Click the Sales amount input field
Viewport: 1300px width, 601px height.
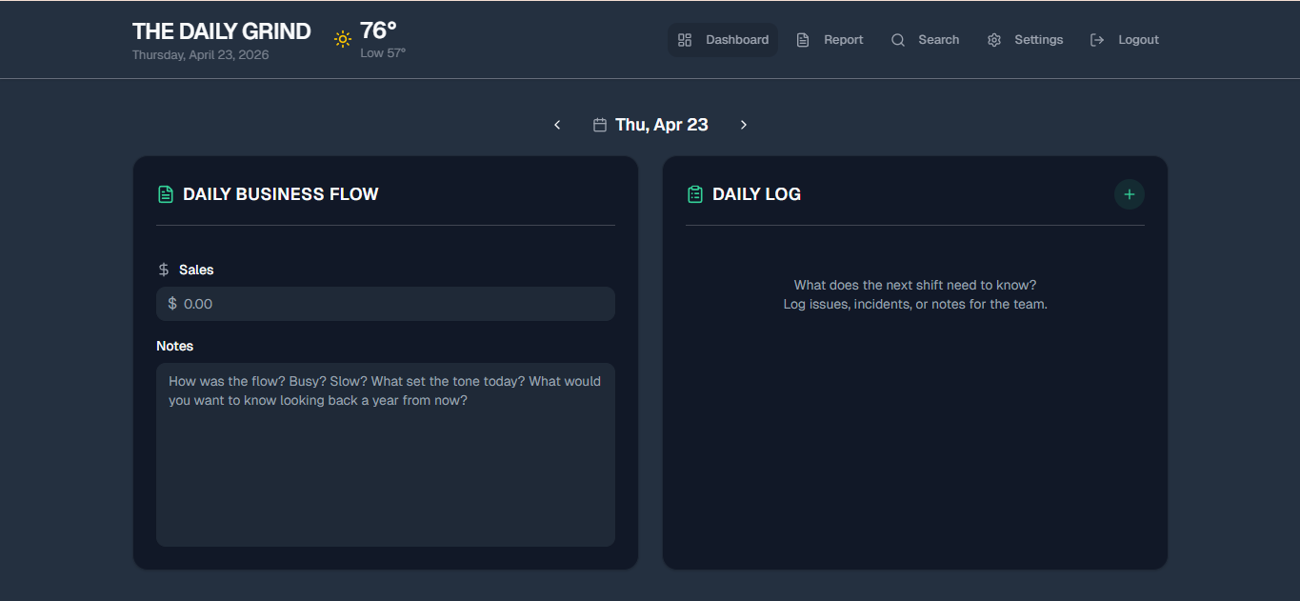coord(385,303)
